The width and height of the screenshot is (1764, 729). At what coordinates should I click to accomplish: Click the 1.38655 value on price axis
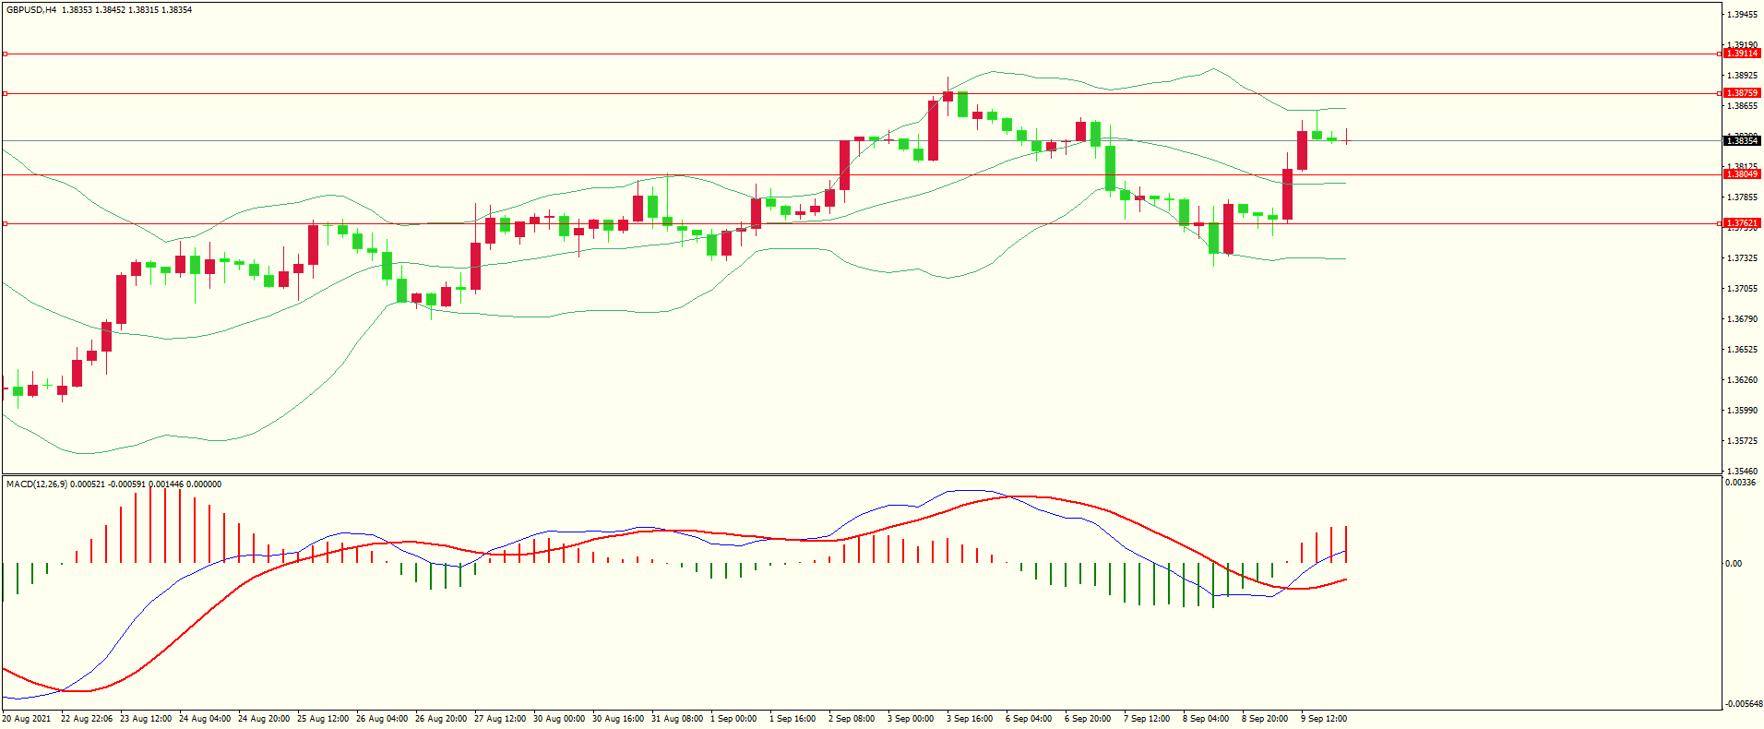1742,106
